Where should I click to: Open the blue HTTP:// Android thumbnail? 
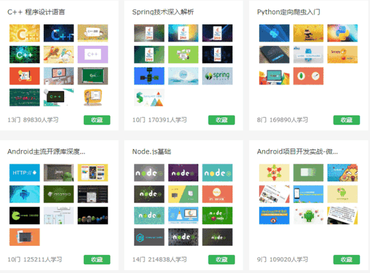(25, 173)
